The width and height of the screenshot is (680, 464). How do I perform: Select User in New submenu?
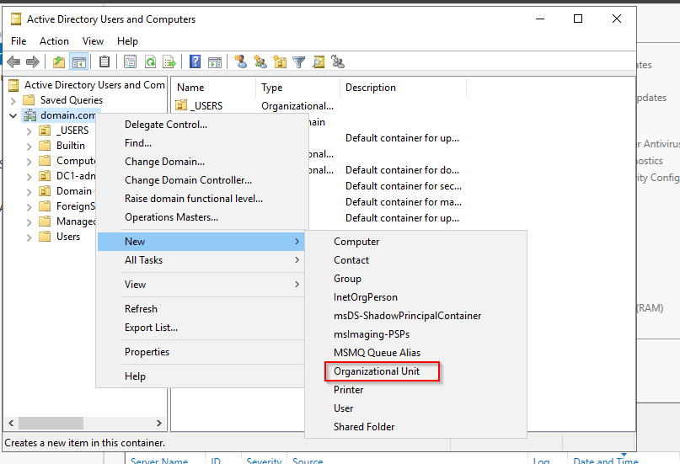click(415, 408)
